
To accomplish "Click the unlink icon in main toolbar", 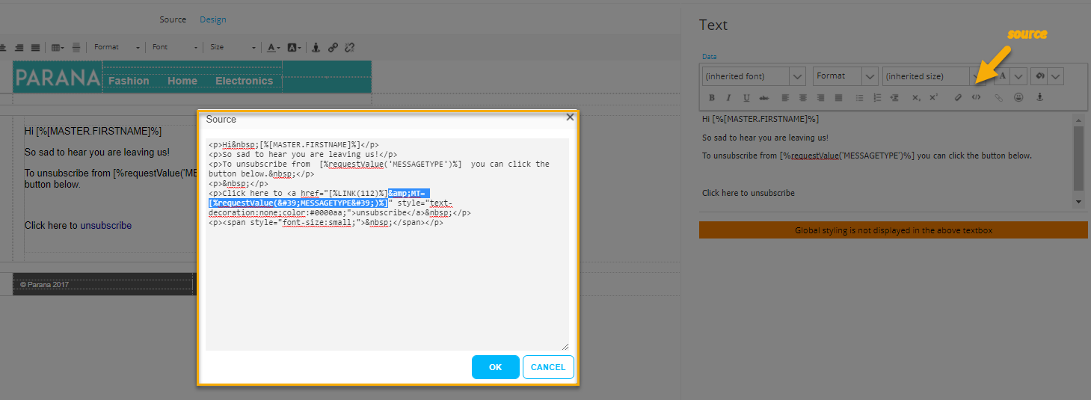I will click(x=349, y=47).
